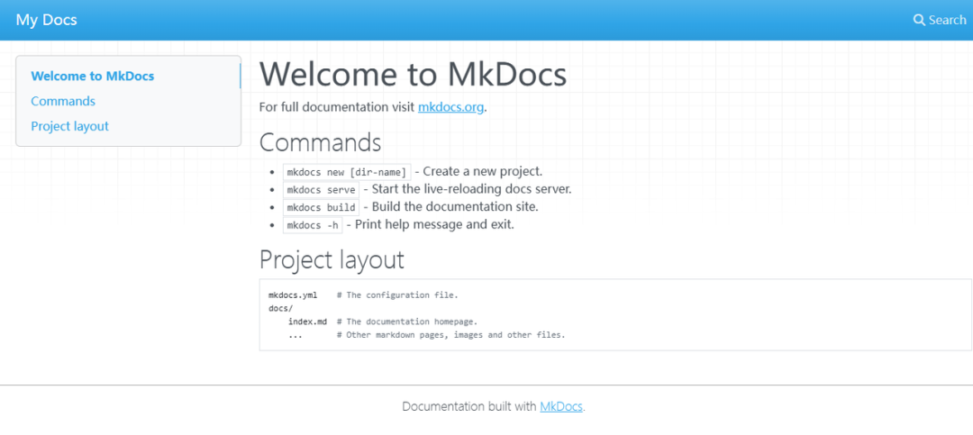Click 'Print help message and exit.' text

(434, 224)
